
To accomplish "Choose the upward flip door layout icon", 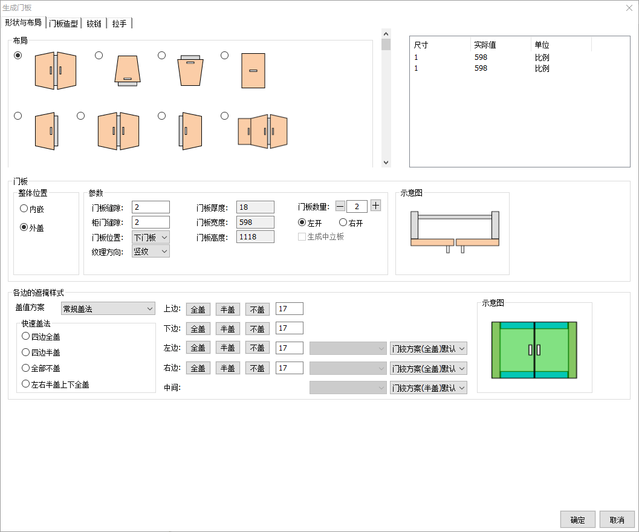I will click(x=128, y=71).
